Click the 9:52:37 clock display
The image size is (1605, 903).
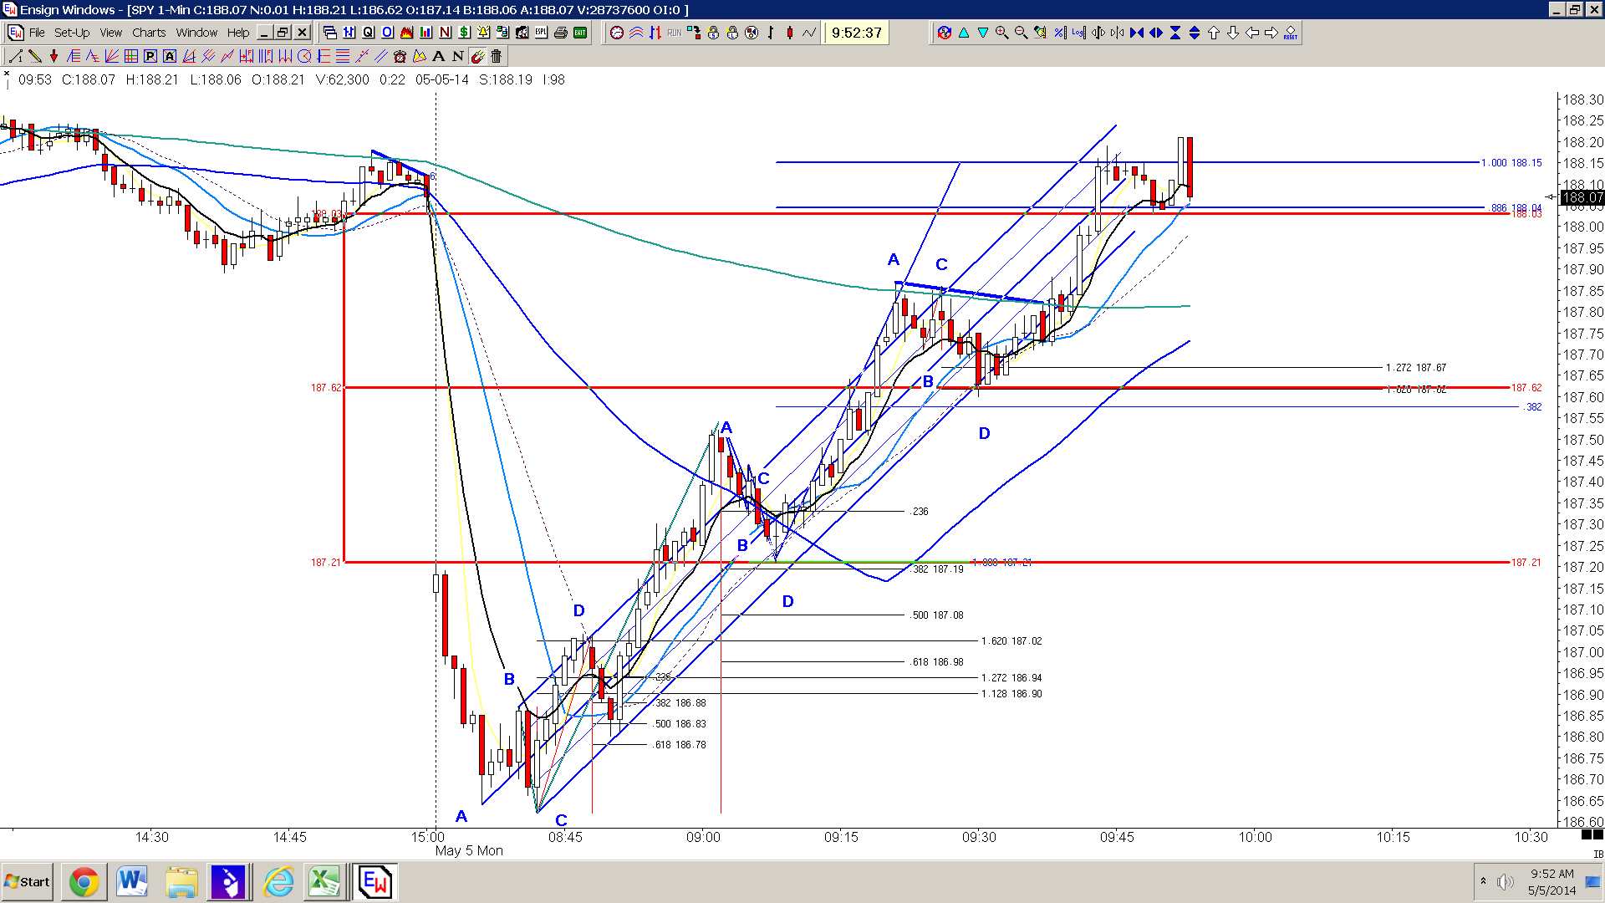point(856,33)
